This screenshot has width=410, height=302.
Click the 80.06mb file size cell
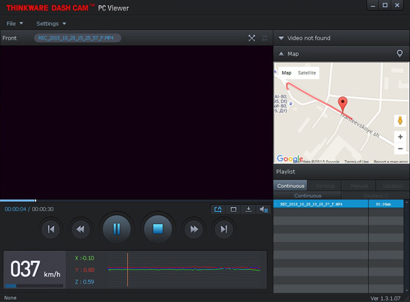tap(386, 204)
